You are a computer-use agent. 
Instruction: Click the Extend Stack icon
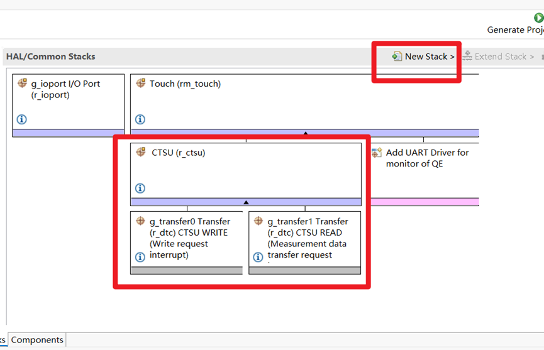pos(467,56)
